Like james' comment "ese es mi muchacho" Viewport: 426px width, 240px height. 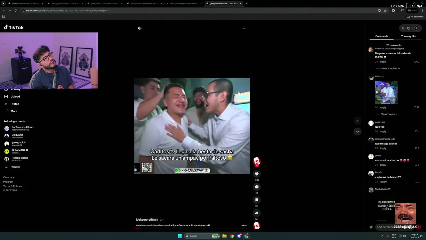point(417,165)
